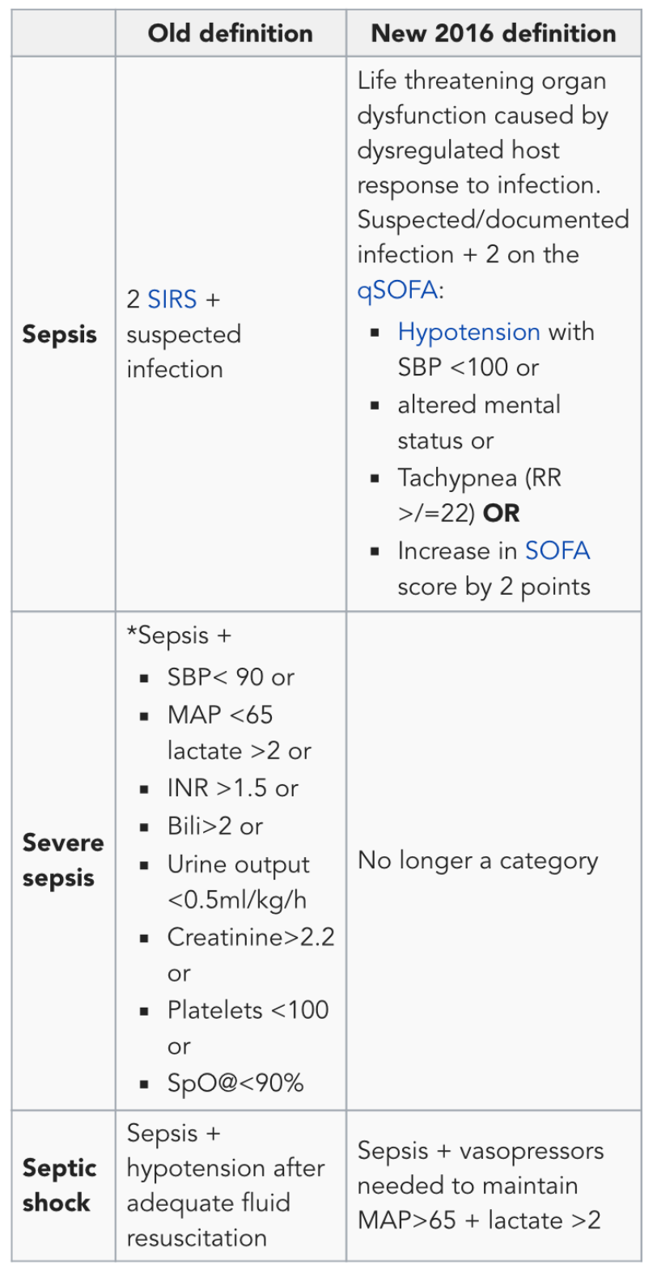
Task: Follow the qSOFA hyperlink
Action: coord(396,290)
